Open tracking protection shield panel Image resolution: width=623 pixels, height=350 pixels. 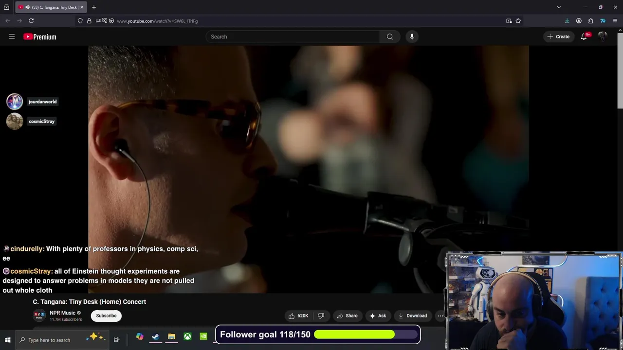(80, 21)
